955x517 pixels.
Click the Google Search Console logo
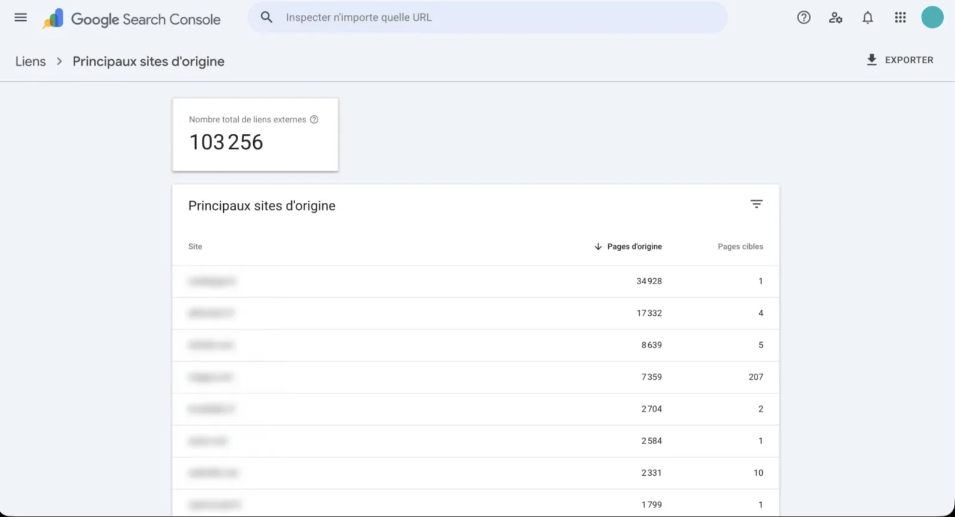[x=131, y=19]
